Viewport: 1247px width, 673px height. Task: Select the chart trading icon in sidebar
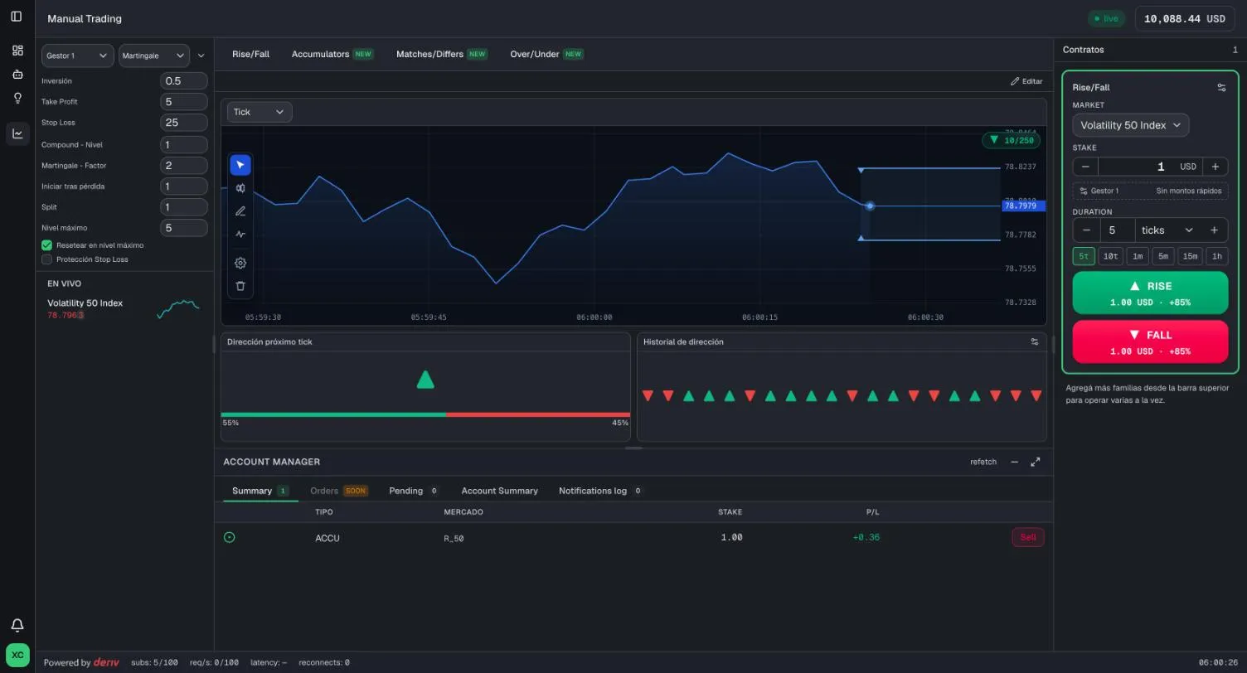pos(17,133)
